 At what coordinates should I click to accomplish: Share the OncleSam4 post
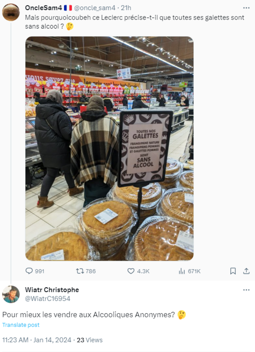pos(246,271)
